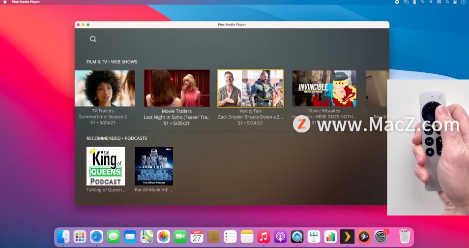This screenshot has width=469, height=248.
Task: Open Calendar showing May 27
Action: pyautogui.click(x=197, y=237)
